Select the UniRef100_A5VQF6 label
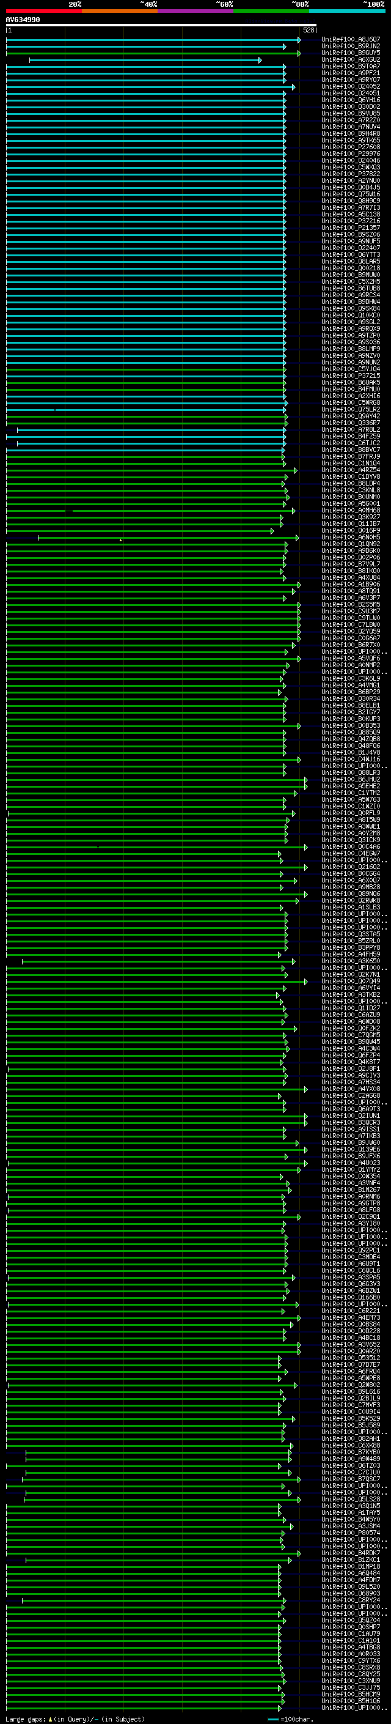The height and width of the screenshot is (1724, 391). point(351,659)
